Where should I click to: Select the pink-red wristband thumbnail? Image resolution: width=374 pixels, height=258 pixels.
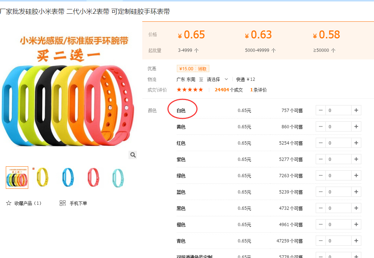(93, 178)
